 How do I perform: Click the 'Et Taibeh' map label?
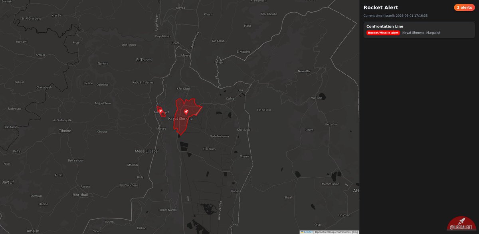tap(144, 60)
